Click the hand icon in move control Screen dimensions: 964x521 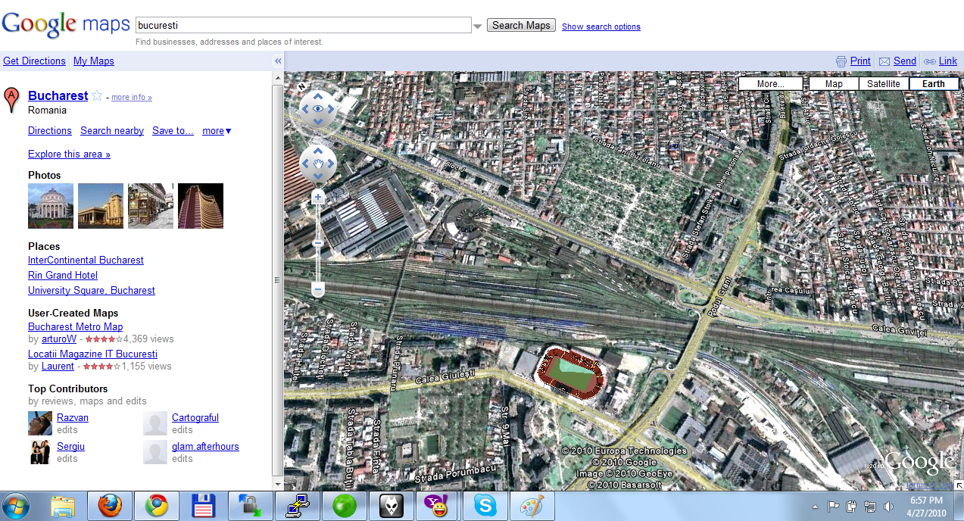coord(319,163)
